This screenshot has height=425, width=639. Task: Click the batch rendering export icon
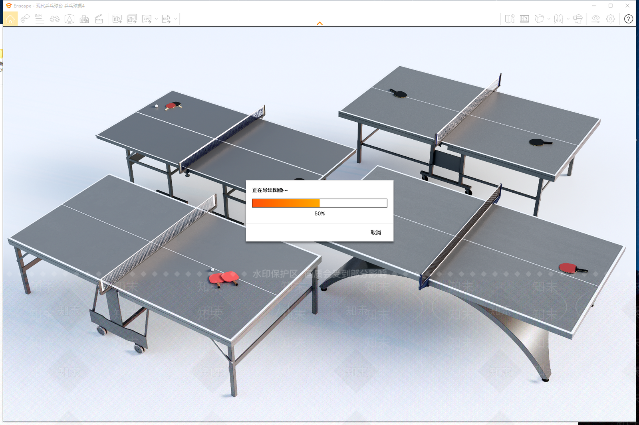tap(132, 19)
